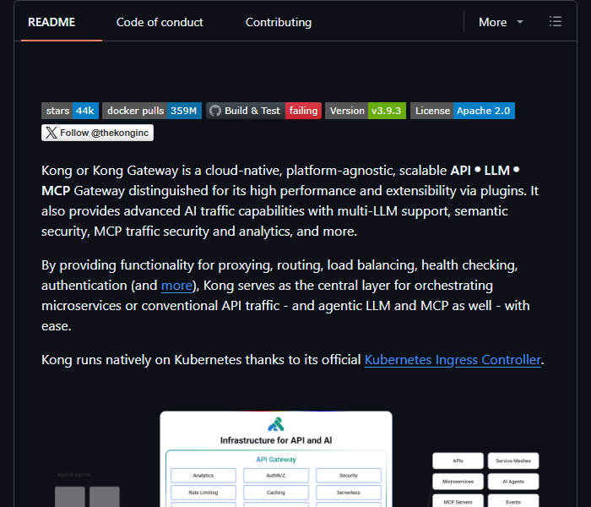Expand the More dropdown menu
Viewport: 591px width, 507px height.
tap(501, 22)
